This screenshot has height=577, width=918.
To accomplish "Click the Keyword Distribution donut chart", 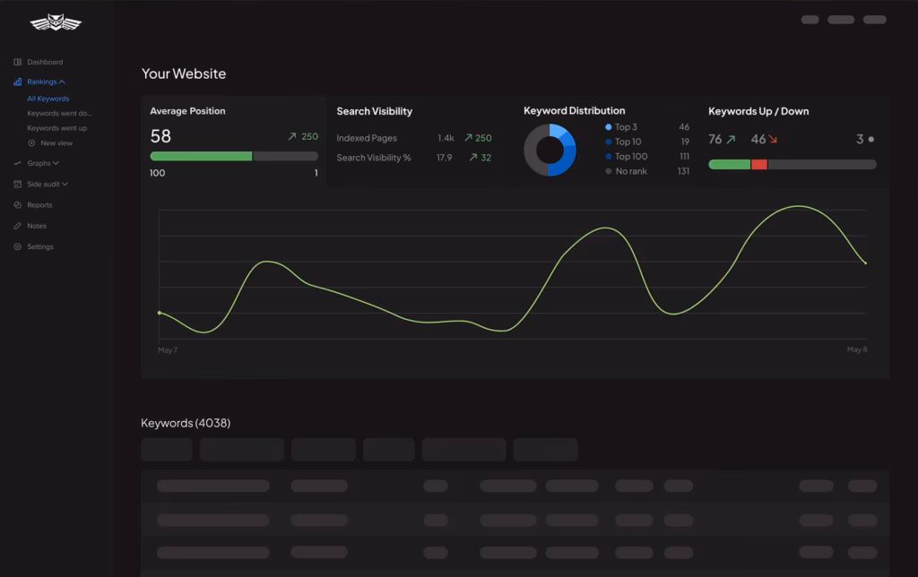I will coord(550,150).
